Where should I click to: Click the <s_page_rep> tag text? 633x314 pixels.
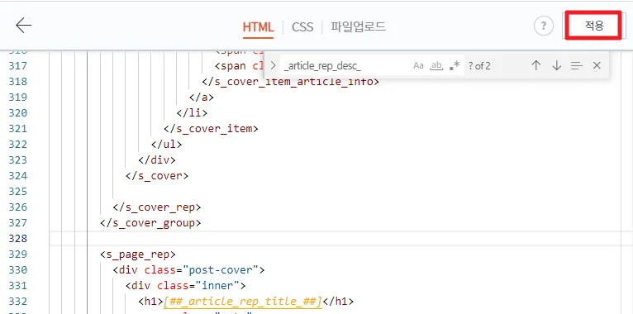[138, 255]
